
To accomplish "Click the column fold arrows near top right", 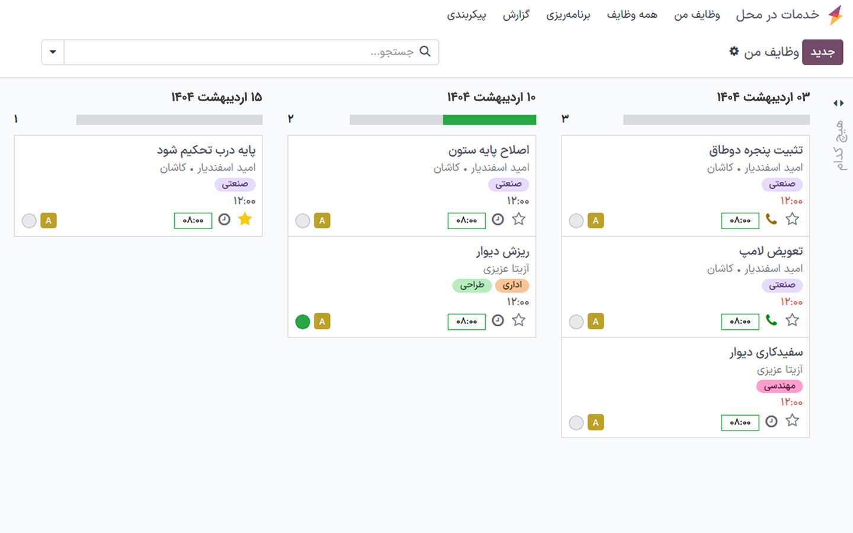I will point(839,102).
